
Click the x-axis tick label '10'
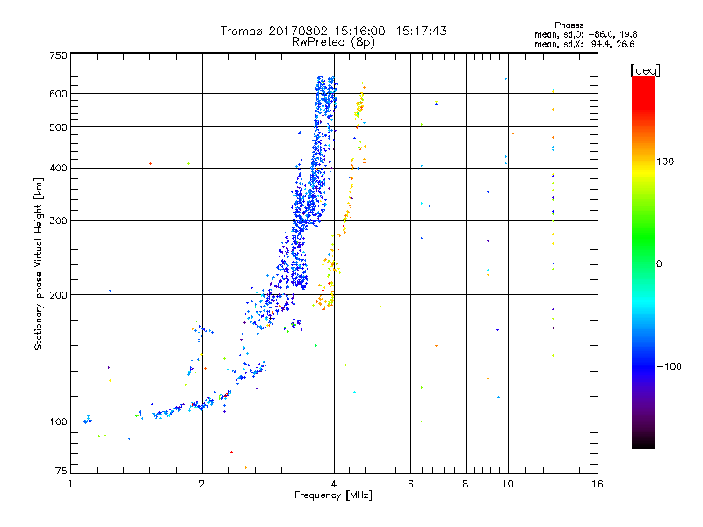click(x=508, y=484)
